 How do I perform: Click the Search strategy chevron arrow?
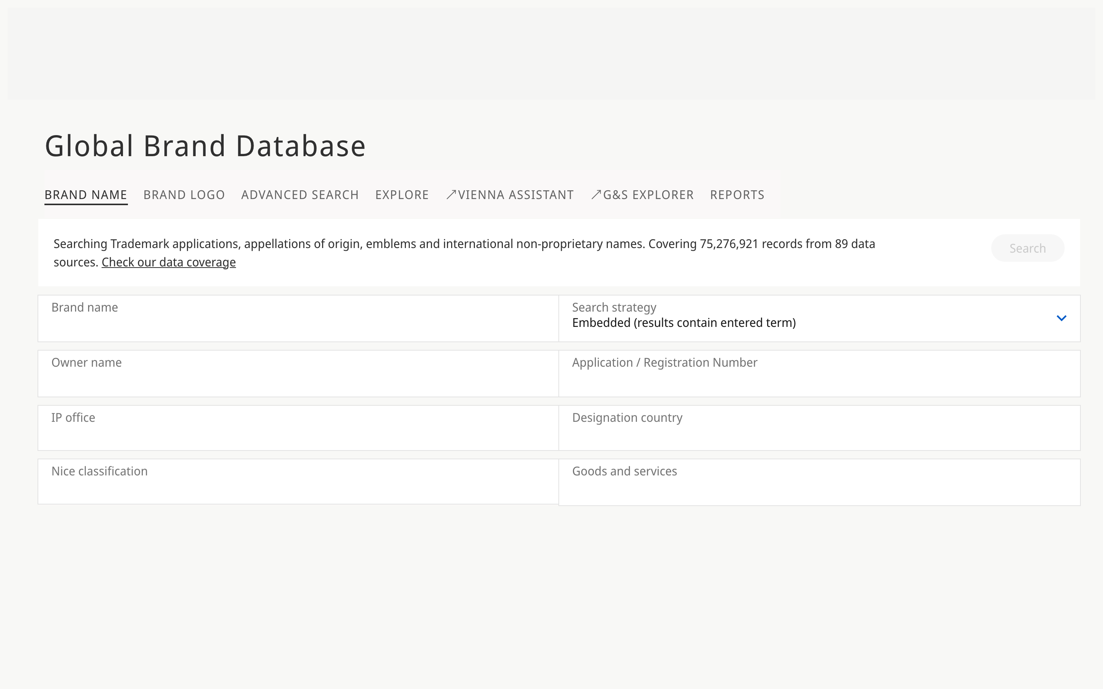[1062, 318]
